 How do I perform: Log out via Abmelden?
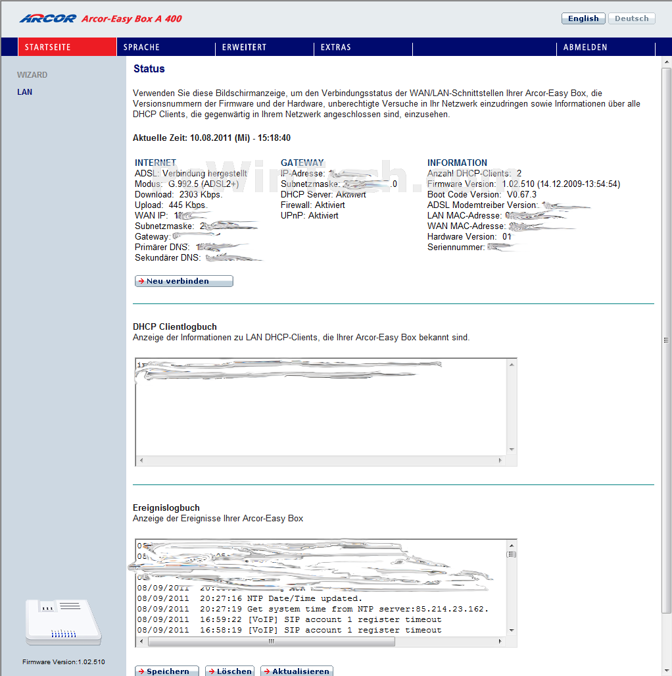606,47
